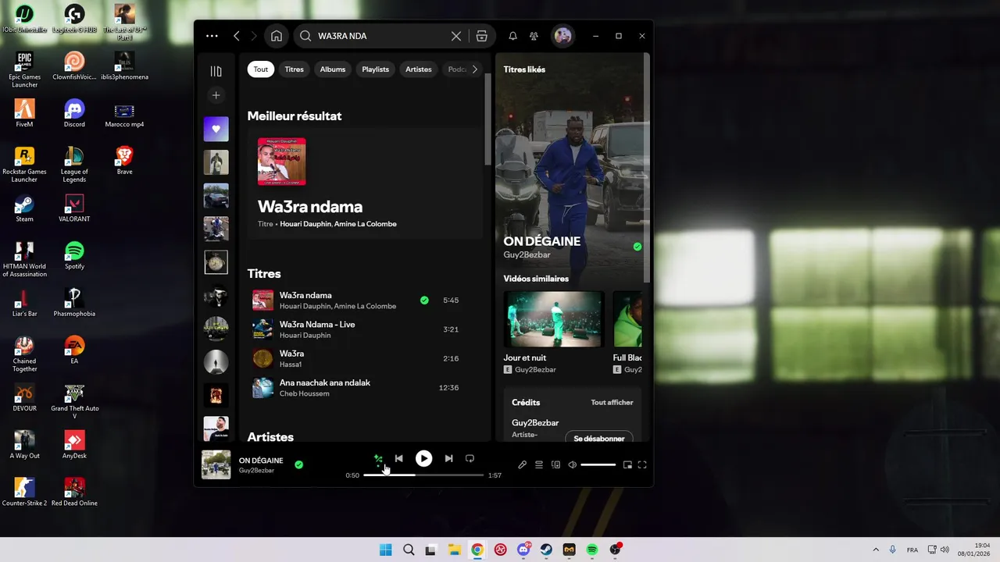
Task: Click the search results scrollbar
Action: pyautogui.click(x=488, y=119)
